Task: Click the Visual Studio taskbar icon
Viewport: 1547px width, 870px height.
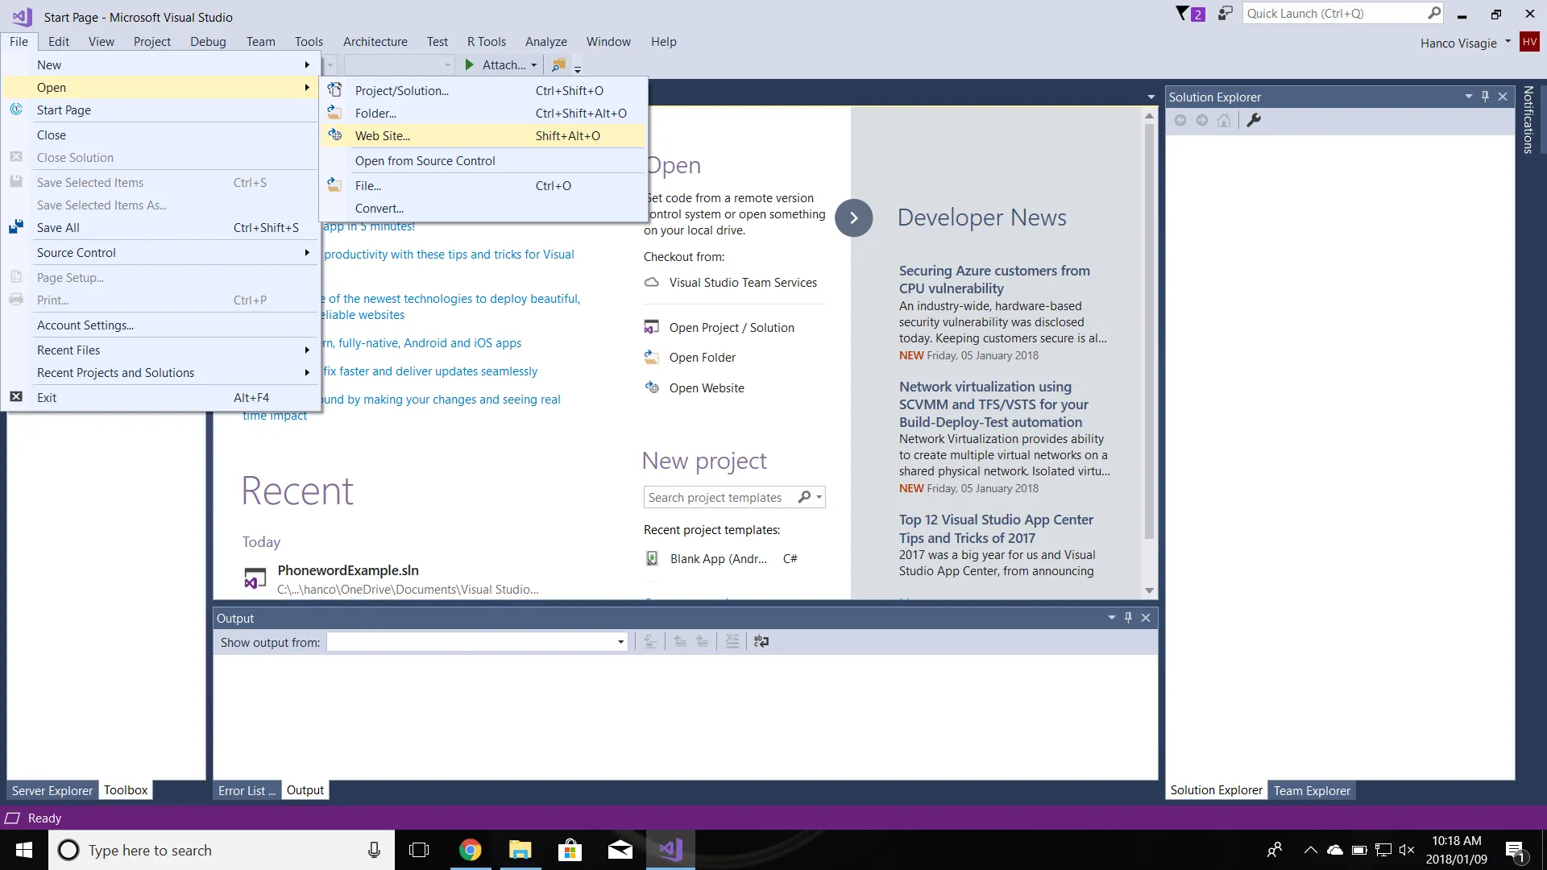Action: (670, 850)
